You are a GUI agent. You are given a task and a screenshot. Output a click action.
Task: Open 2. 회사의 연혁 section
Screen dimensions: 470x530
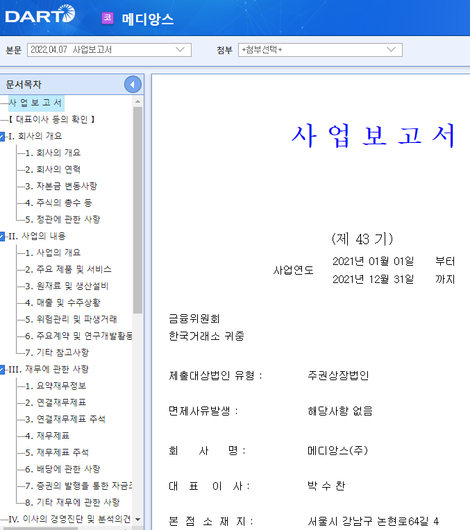53,169
